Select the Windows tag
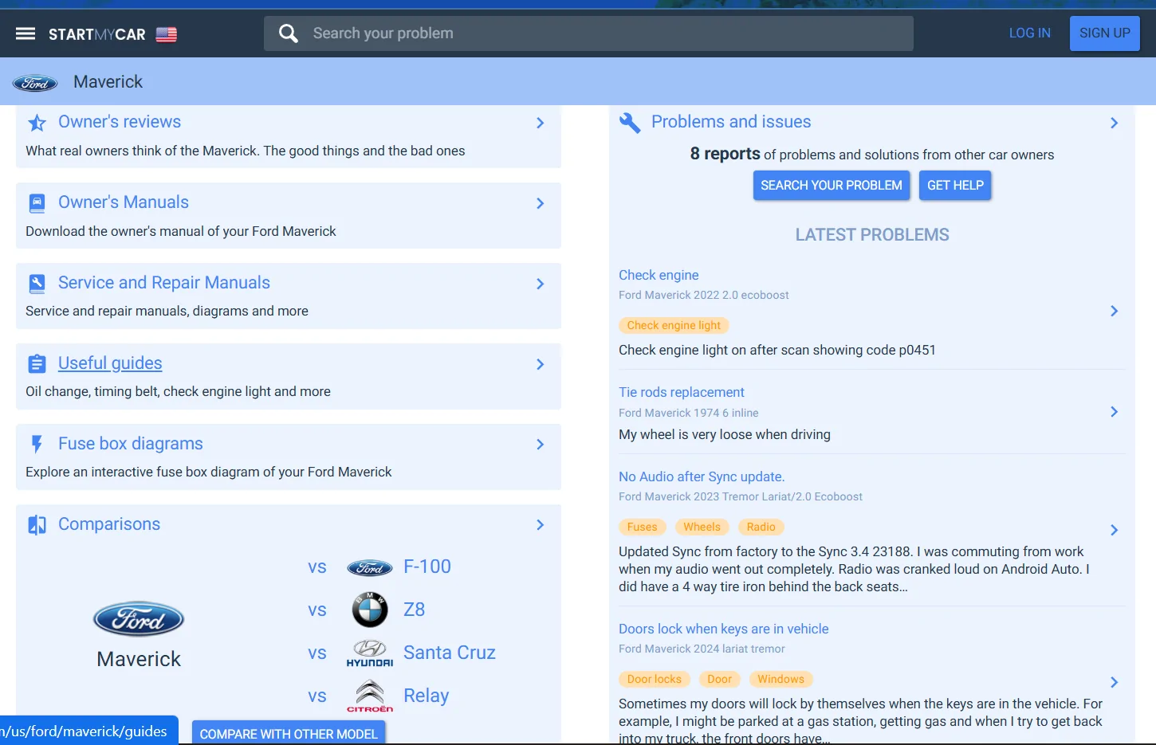This screenshot has height=745, width=1156. click(780, 679)
